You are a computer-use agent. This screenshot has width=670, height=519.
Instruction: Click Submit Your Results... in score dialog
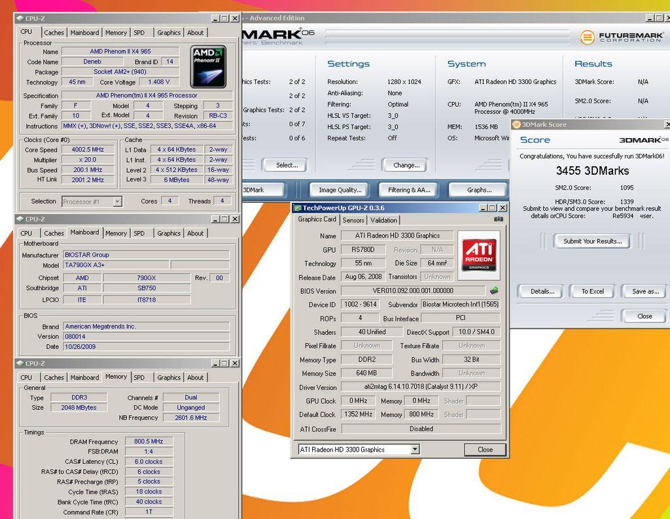coord(592,241)
